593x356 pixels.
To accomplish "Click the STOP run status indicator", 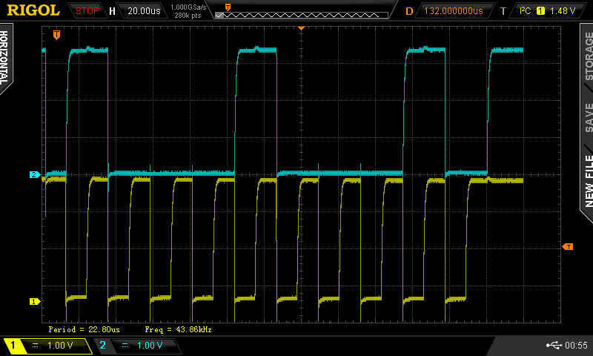I will click(87, 11).
